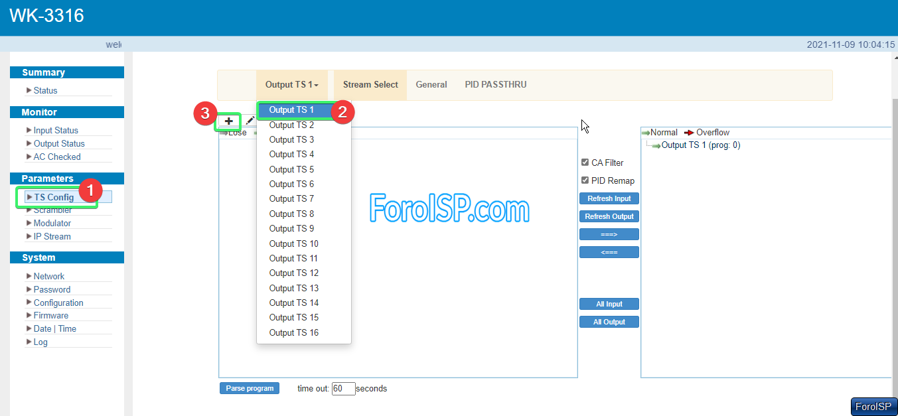Open the PID PASSTHRU tab
898x416 pixels.
tap(495, 85)
